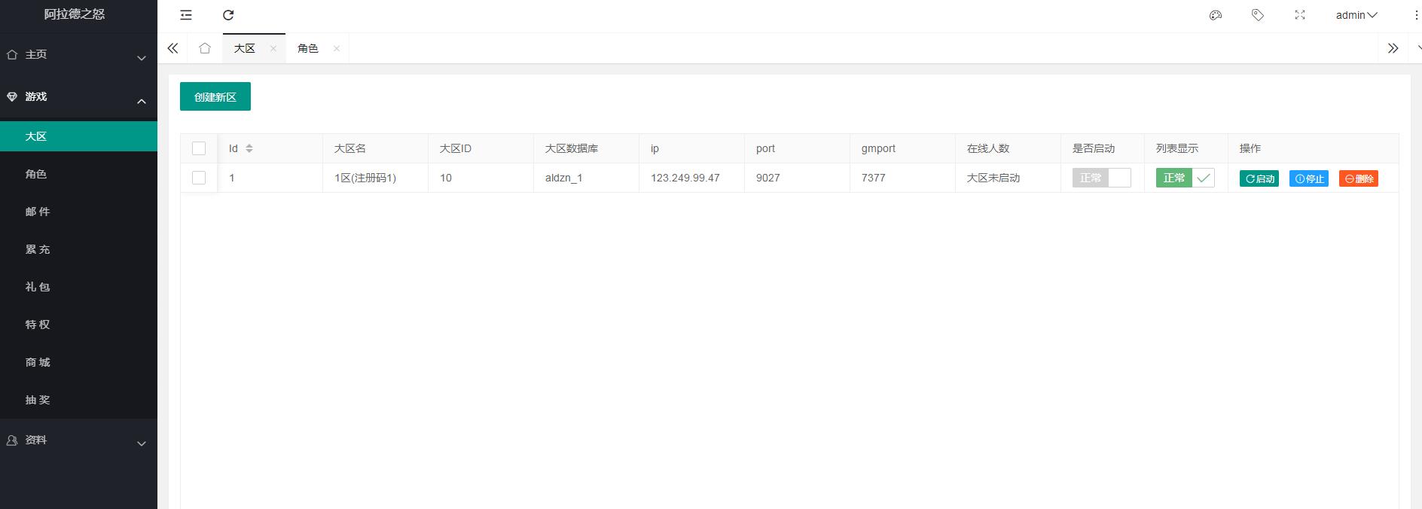Expand the 资料 sidebar section
This screenshot has width=1422, height=509.
78,440
